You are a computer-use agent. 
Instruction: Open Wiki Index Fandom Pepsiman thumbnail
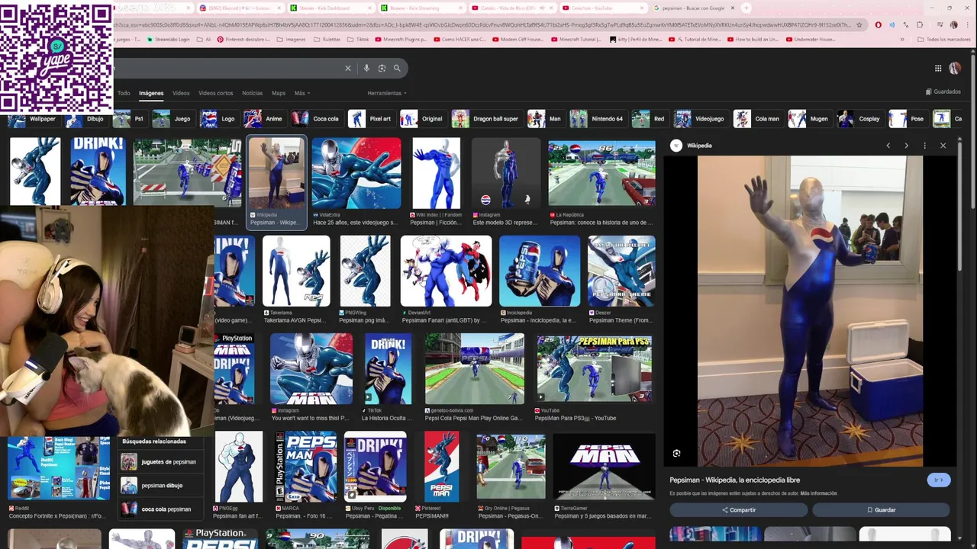click(x=437, y=173)
